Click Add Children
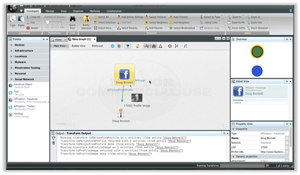 178,17
